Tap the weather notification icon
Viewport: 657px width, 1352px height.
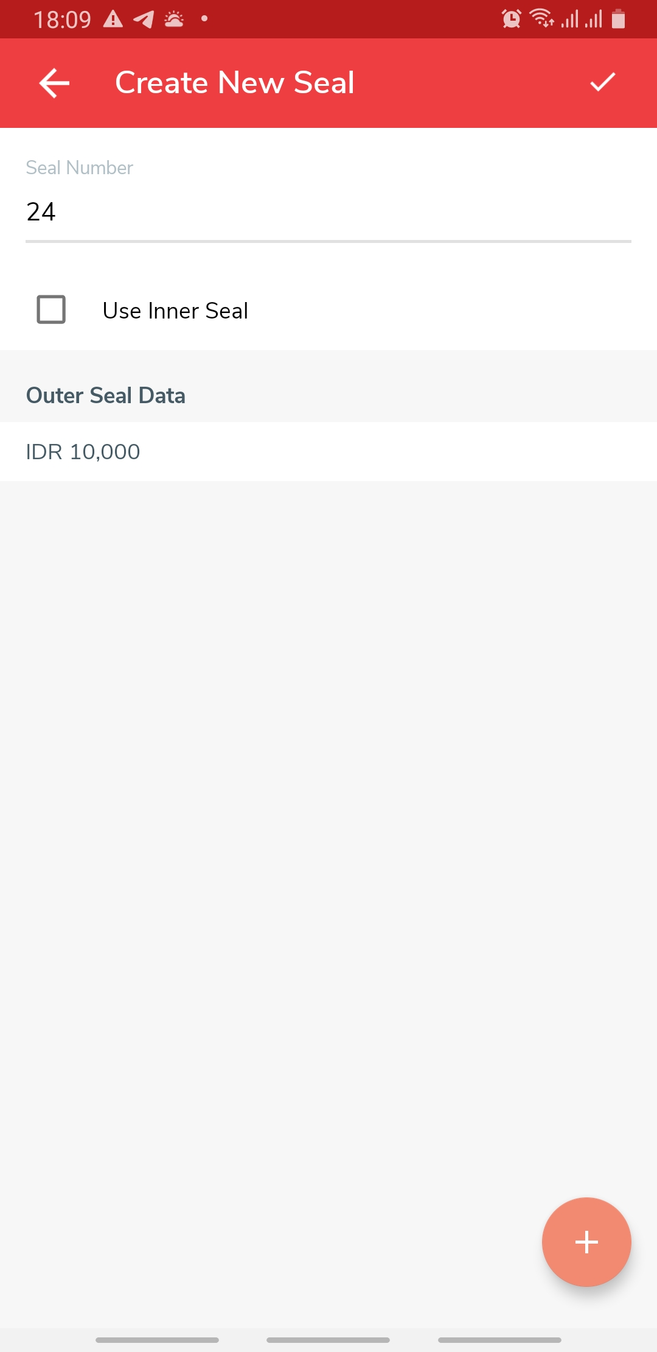tap(174, 19)
